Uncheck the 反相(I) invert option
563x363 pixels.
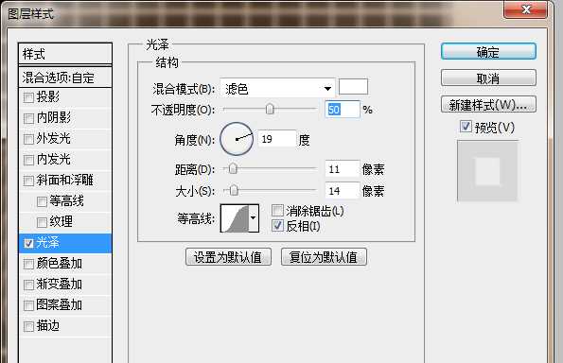click(x=277, y=226)
